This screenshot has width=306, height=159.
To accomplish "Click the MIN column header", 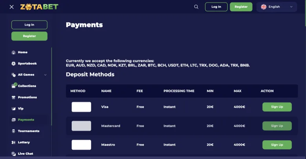I will tap(210, 91).
